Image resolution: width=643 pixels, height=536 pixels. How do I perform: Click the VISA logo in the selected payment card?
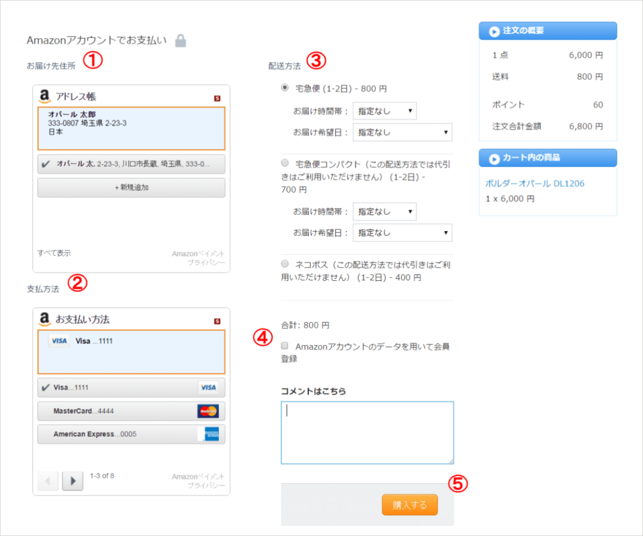59,341
